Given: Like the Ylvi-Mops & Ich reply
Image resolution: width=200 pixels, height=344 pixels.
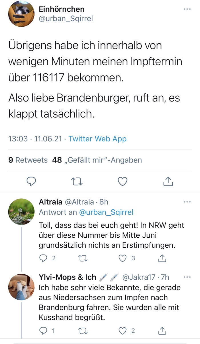Looking at the screenshot, I should click(123, 331).
